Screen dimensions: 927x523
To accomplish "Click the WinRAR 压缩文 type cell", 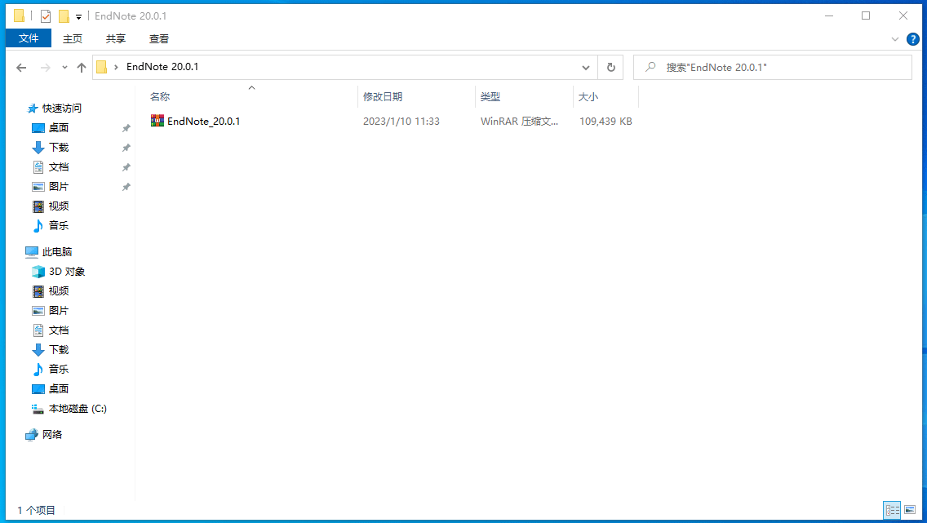I will tap(519, 121).
